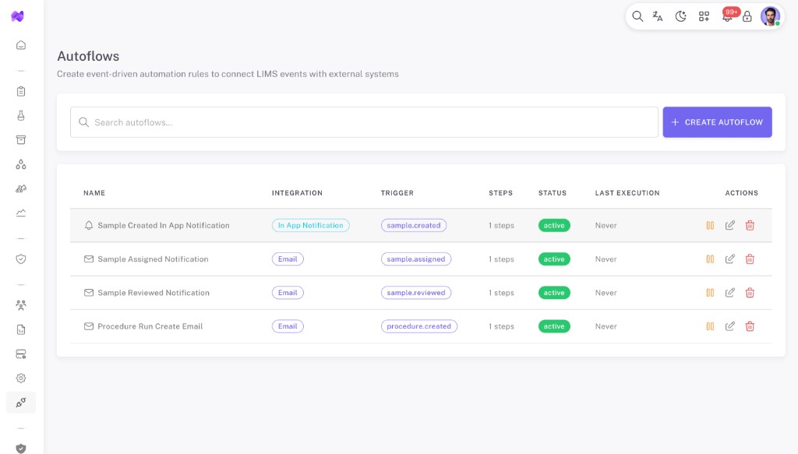Viewport: 798px width, 454px height.
Task: Open the document report sidebar icon
Action: click(21, 330)
